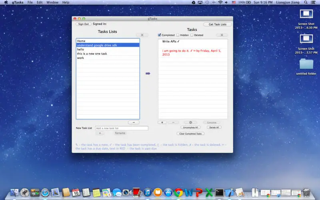Open the File menu
This screenshot has width=320, height=200.
(30, 2)
